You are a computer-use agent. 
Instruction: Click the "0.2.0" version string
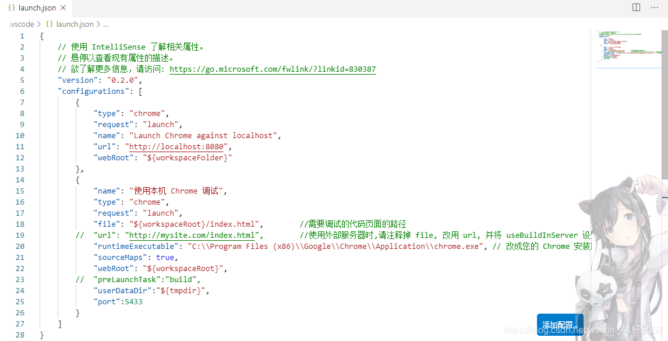[x=122, y=80]
